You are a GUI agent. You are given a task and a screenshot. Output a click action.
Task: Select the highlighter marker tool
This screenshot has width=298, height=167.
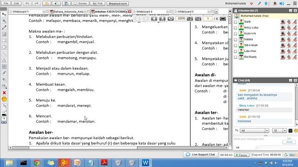4,73
